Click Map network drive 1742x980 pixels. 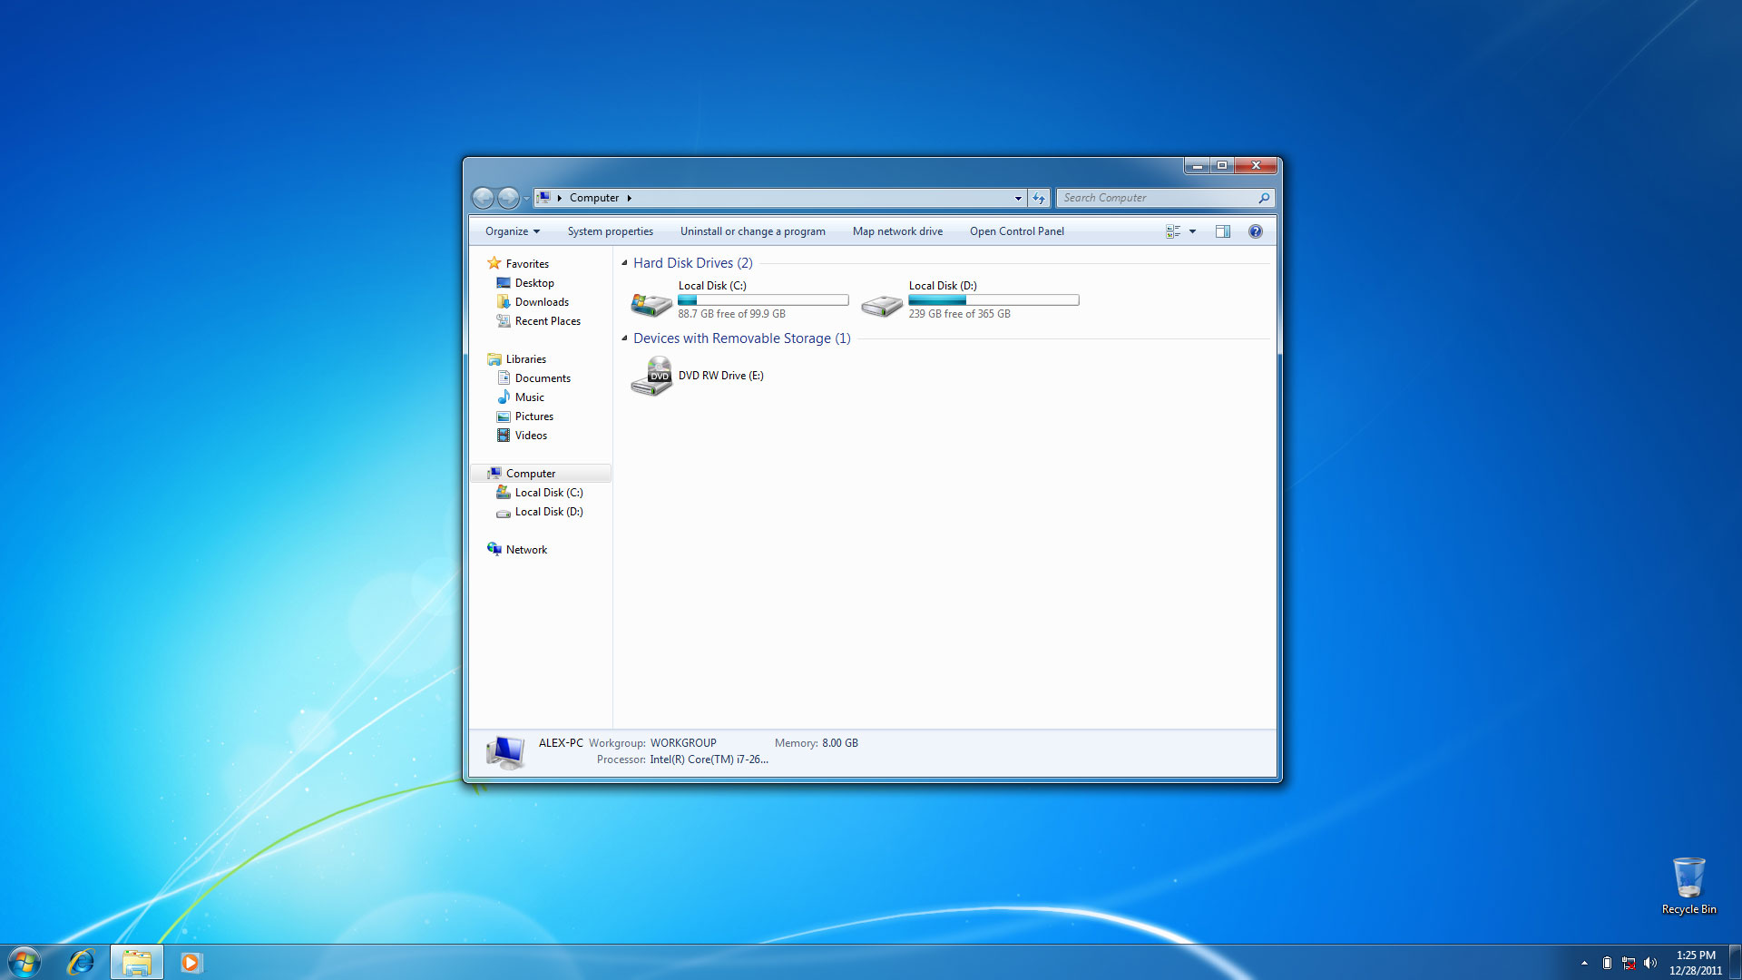(x=896, y=231)
